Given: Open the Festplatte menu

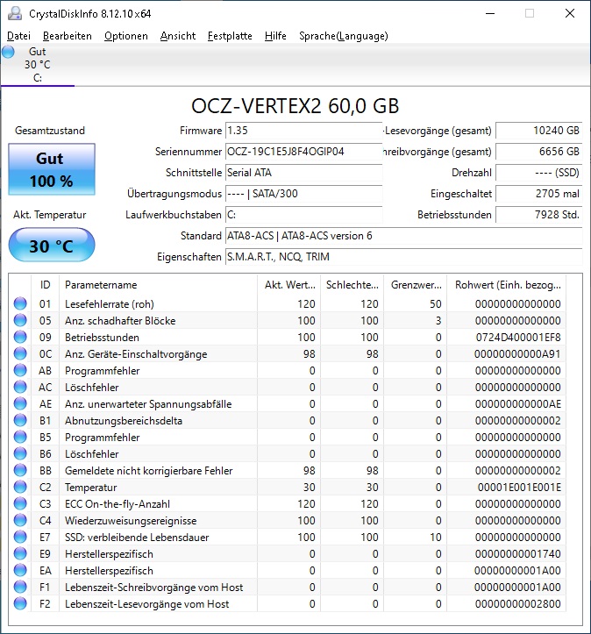Looking at the screenshot, I should [x=230, y=36].
